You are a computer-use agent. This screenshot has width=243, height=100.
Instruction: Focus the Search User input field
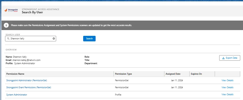(x=31, y=39)
